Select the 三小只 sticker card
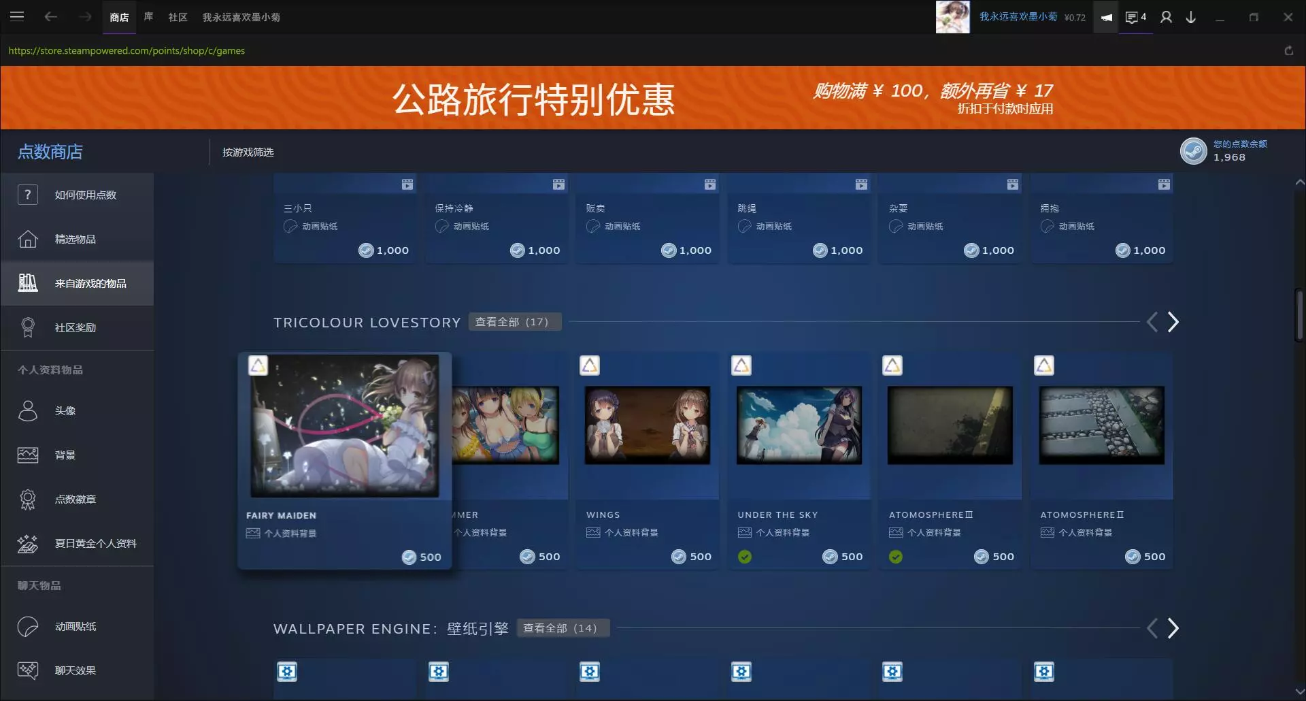Screen dimensions: 1306x701 pos(345,218)
